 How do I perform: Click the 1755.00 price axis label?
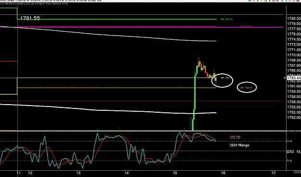tap(294, 107)
